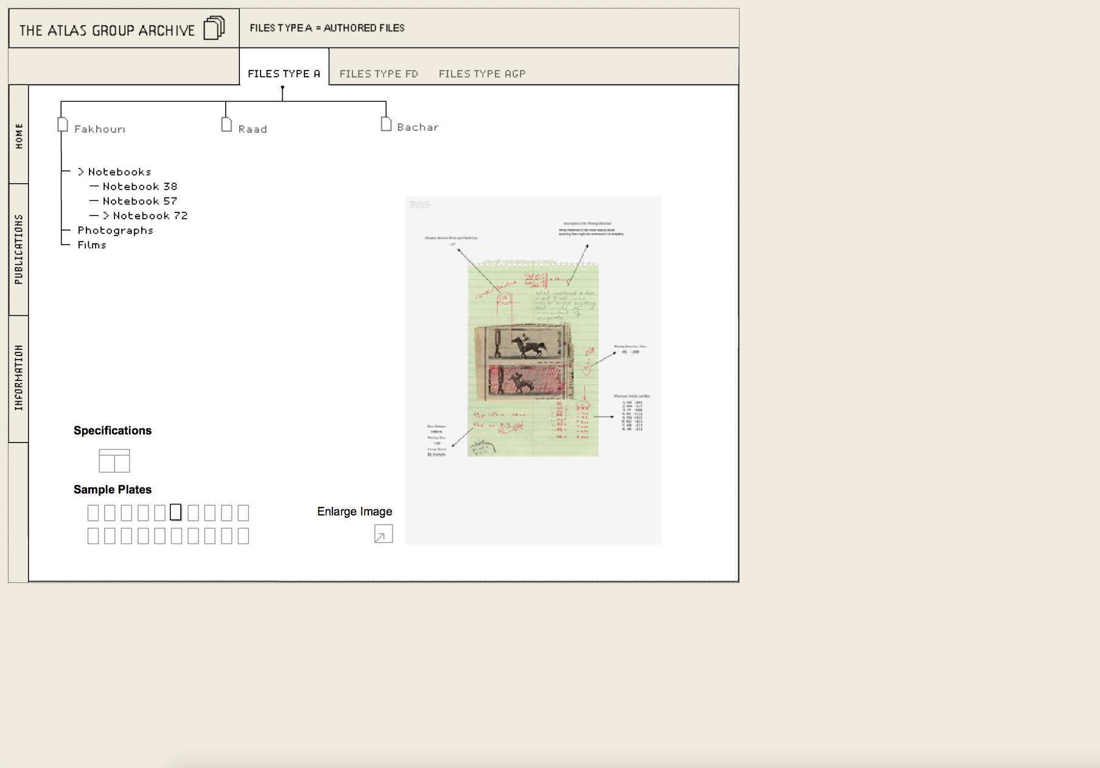Image resolution: width=1100 pixels, height=768 pixels.
Task: Click the notebook page preview image
Action: click(x=533, y=370)
